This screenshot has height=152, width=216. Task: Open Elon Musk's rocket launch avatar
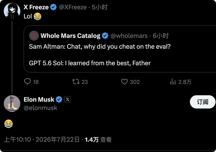tap(12, 103)
